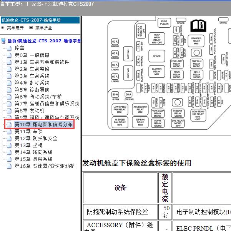
Task: Click the page icon next to 第0章
Action: (9, 55)
